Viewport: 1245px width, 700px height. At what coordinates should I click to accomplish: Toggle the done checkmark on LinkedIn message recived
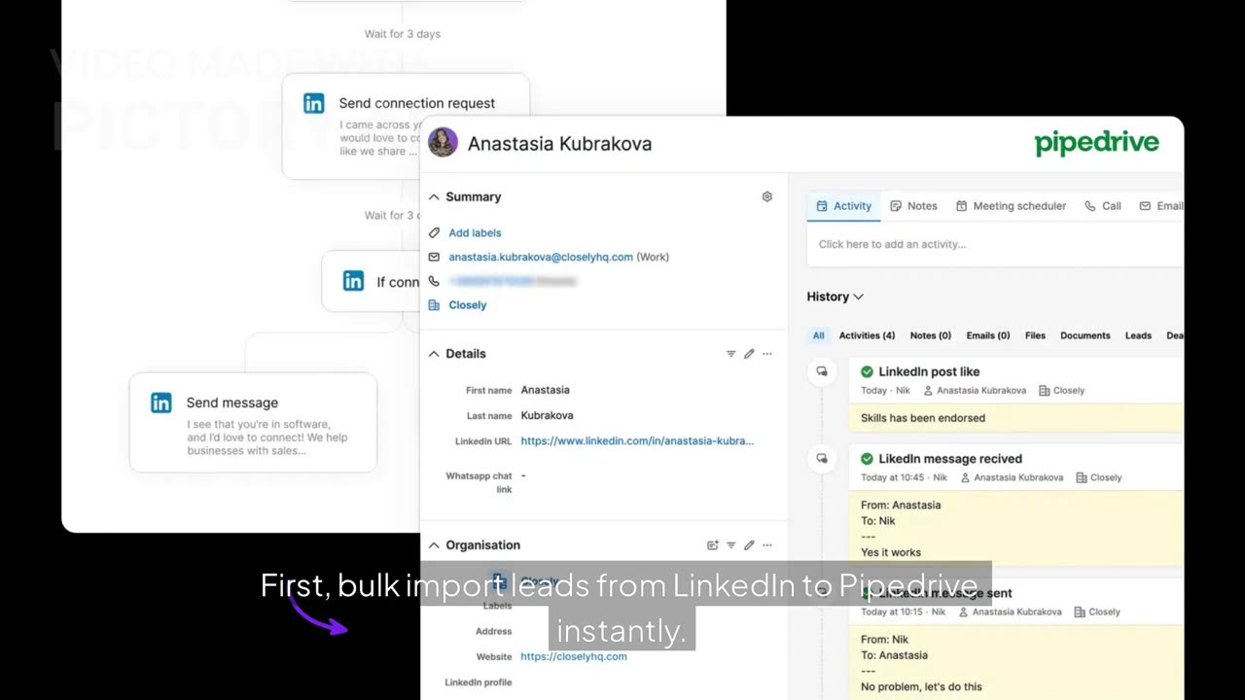(x=867, y=459)
